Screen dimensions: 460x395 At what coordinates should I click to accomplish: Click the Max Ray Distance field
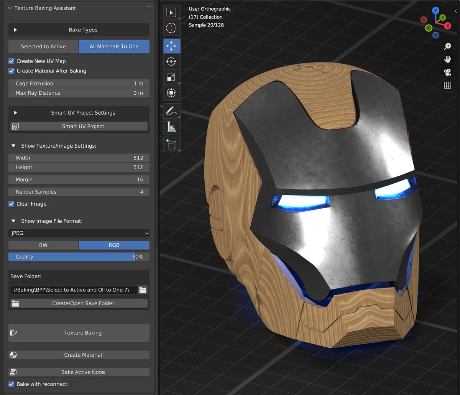(x=79, y=93)
